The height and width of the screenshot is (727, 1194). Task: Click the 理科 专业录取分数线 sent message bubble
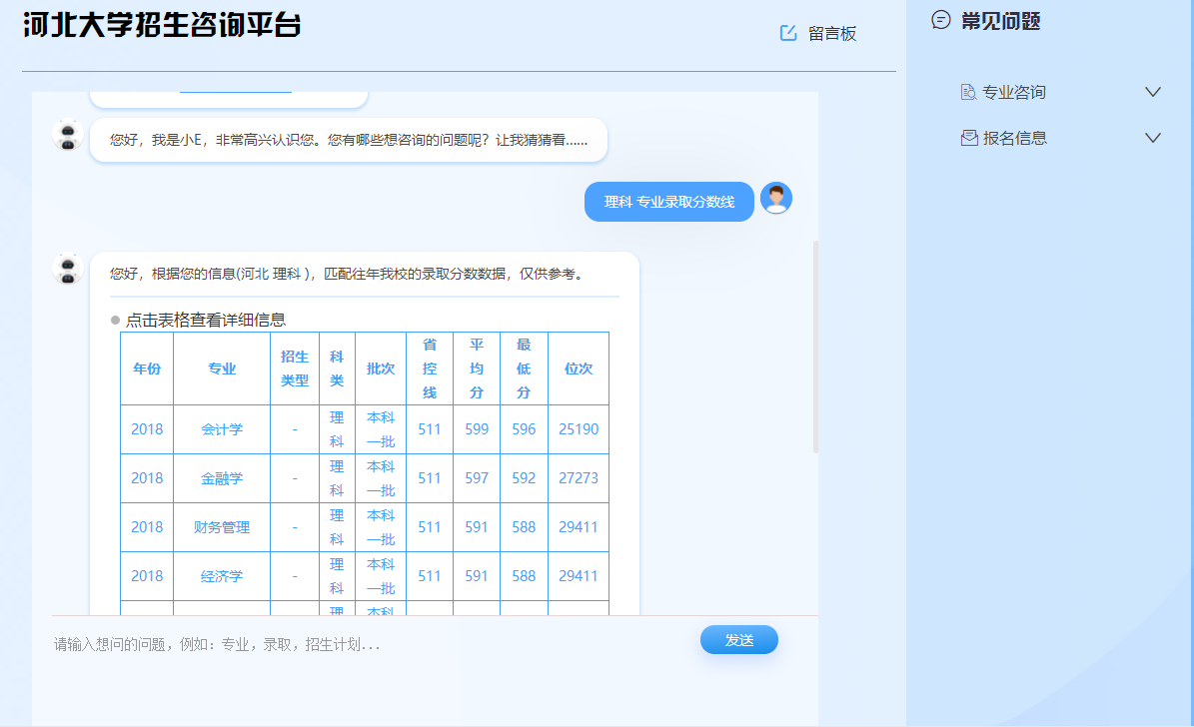pyautogui.click(x=668, y=202)
